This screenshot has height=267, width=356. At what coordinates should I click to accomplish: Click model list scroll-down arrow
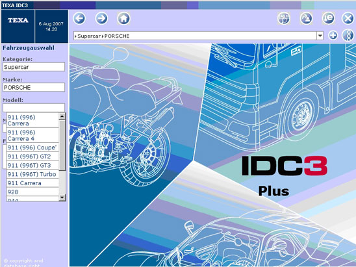[x=62, y=197]
